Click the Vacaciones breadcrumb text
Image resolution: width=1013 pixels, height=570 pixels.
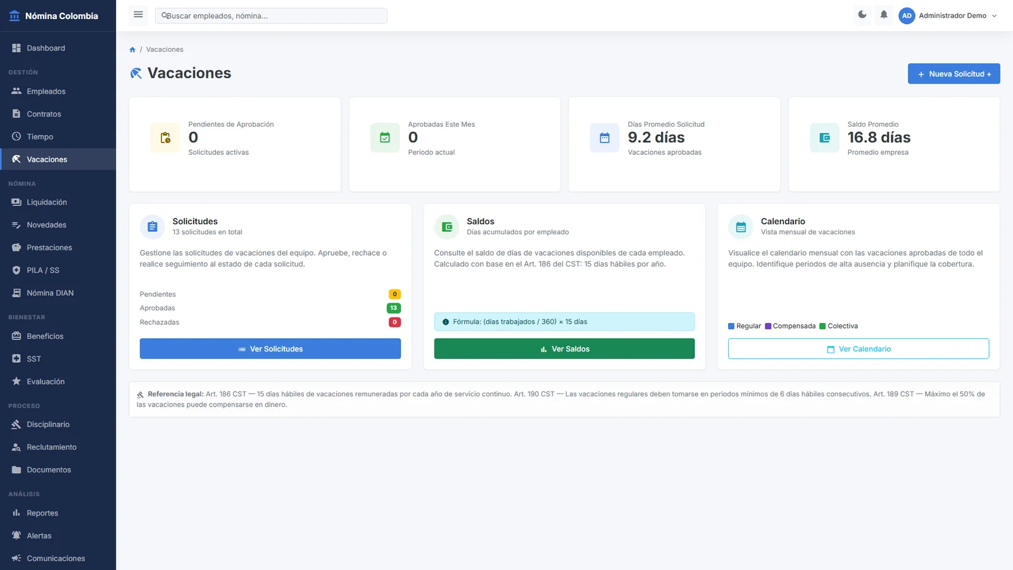165,49
